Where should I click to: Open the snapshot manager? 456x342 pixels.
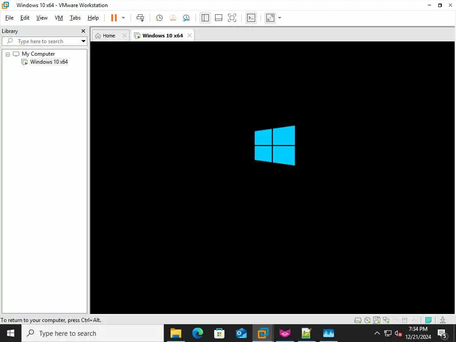[186, 18]
